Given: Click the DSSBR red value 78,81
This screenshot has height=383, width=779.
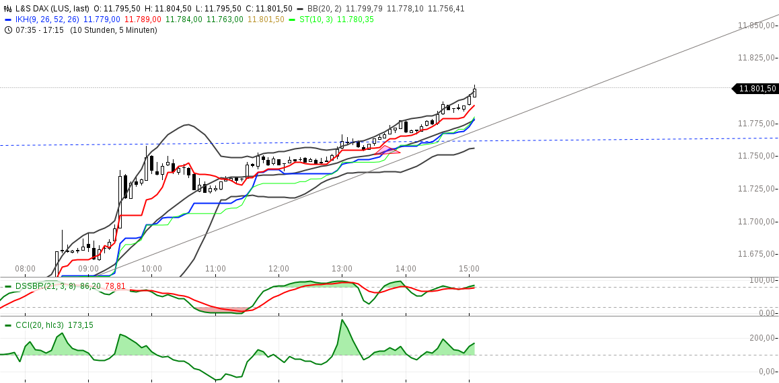Looking at the screenshot, I should coord(115,286).
